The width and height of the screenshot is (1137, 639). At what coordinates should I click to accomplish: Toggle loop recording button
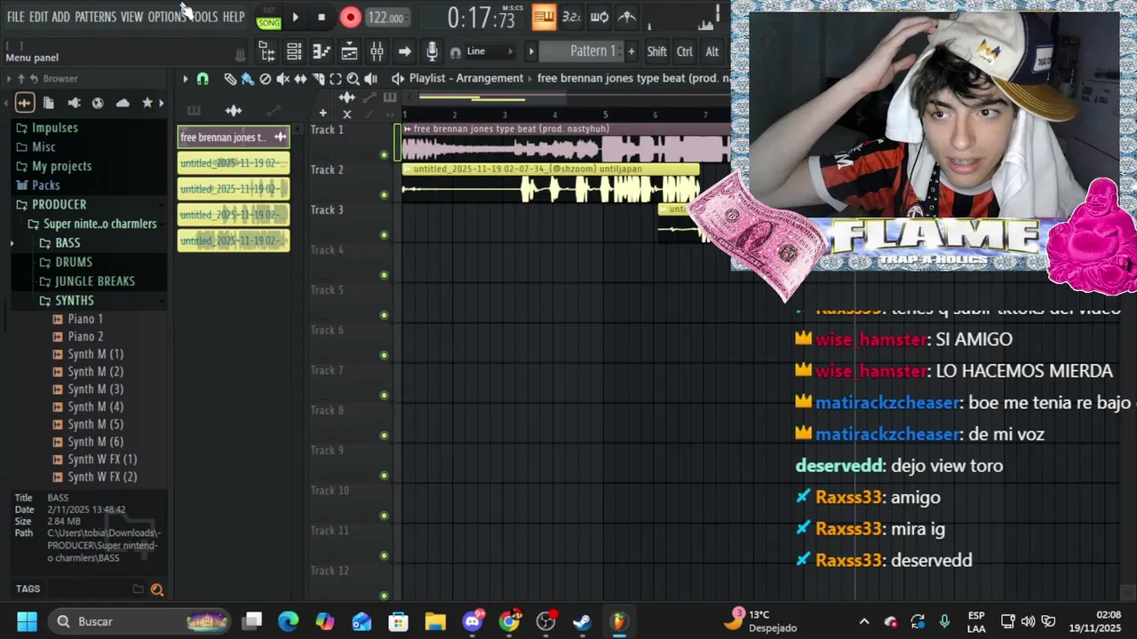tap(600, 17)
